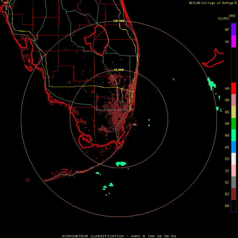Select the yellow BD legend swatch

coord(234,112)
